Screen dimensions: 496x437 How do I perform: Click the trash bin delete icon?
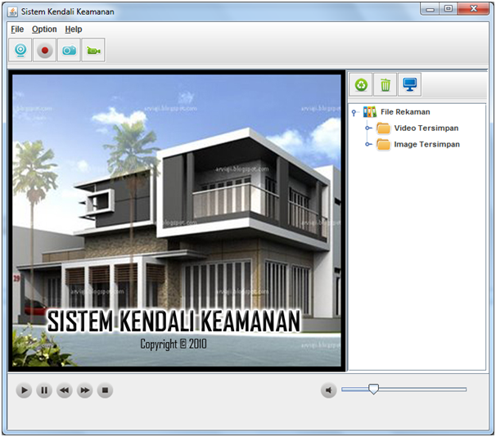click(386, 84)
